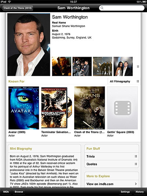Open the photo gallery grid icon
This screenshot has height=196, width=147.
click(x=138, y=67)
